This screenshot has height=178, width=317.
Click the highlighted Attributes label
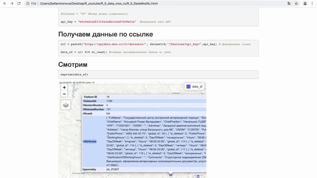coord(90,141)
